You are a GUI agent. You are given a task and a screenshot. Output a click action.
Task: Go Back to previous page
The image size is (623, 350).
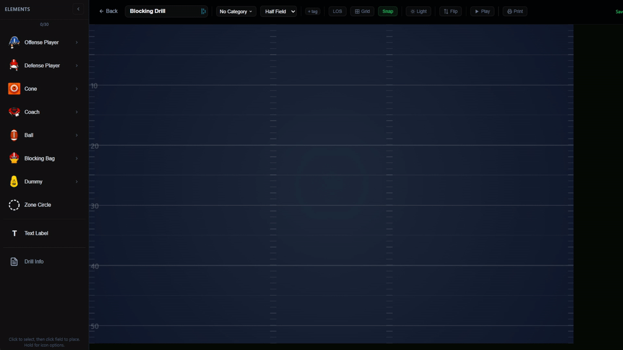point(109,11)
